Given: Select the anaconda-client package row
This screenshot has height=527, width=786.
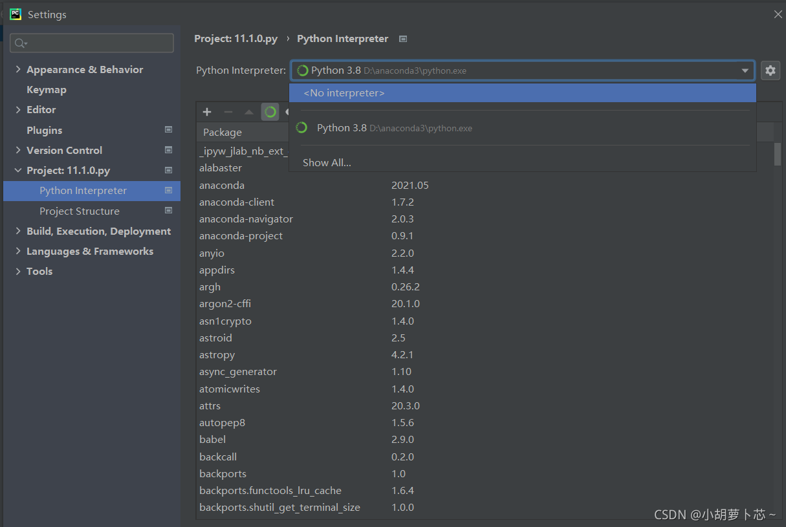Looking at the screenshot, I should (485, 202).
